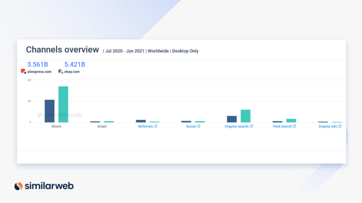Click the 2B y-axis label
Viewport: 362px width, 203px height.
pos(29,101)
